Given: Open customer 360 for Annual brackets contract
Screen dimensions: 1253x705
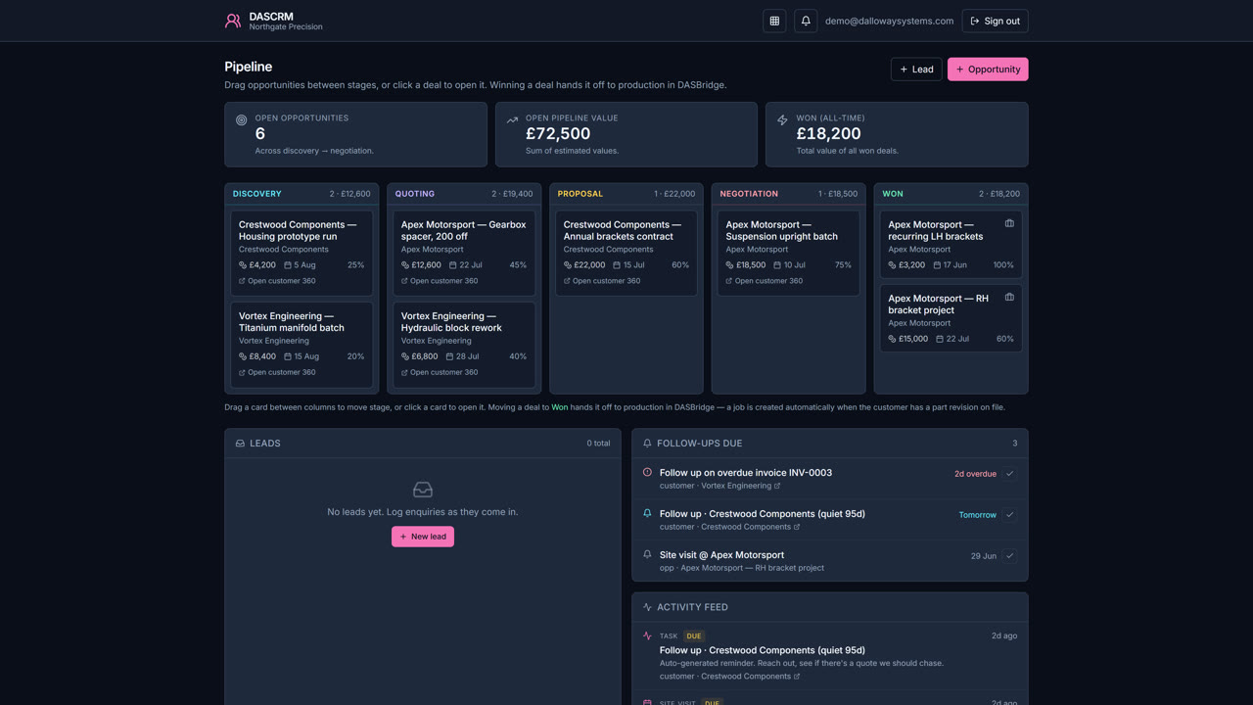Looking at the screenshot, I should click(602, 281).
